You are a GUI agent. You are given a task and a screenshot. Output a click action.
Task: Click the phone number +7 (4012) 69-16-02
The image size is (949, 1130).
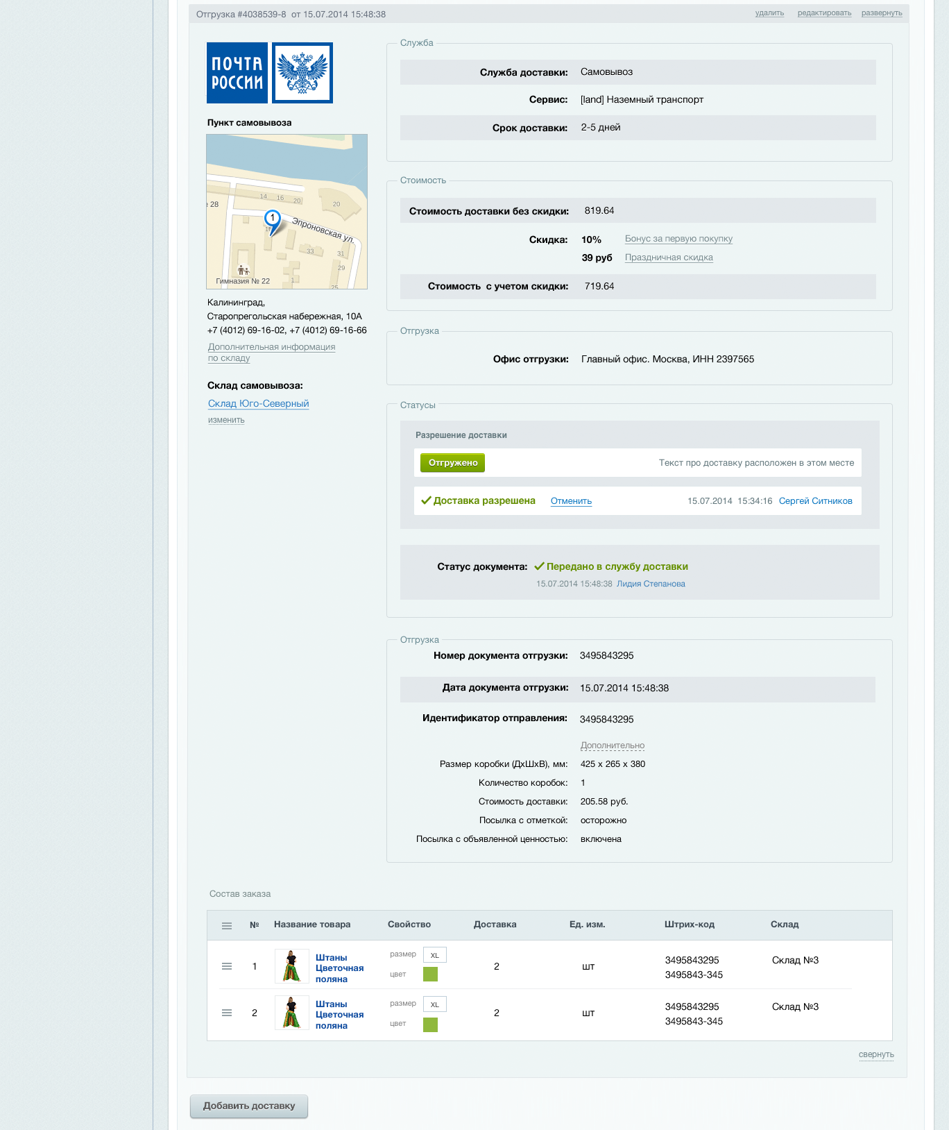[246, 330]
